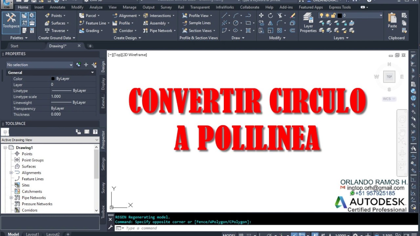Screen dimensions: 420x236
Task: Toggle the grid display in status bar
Action: tap(241, 235)
